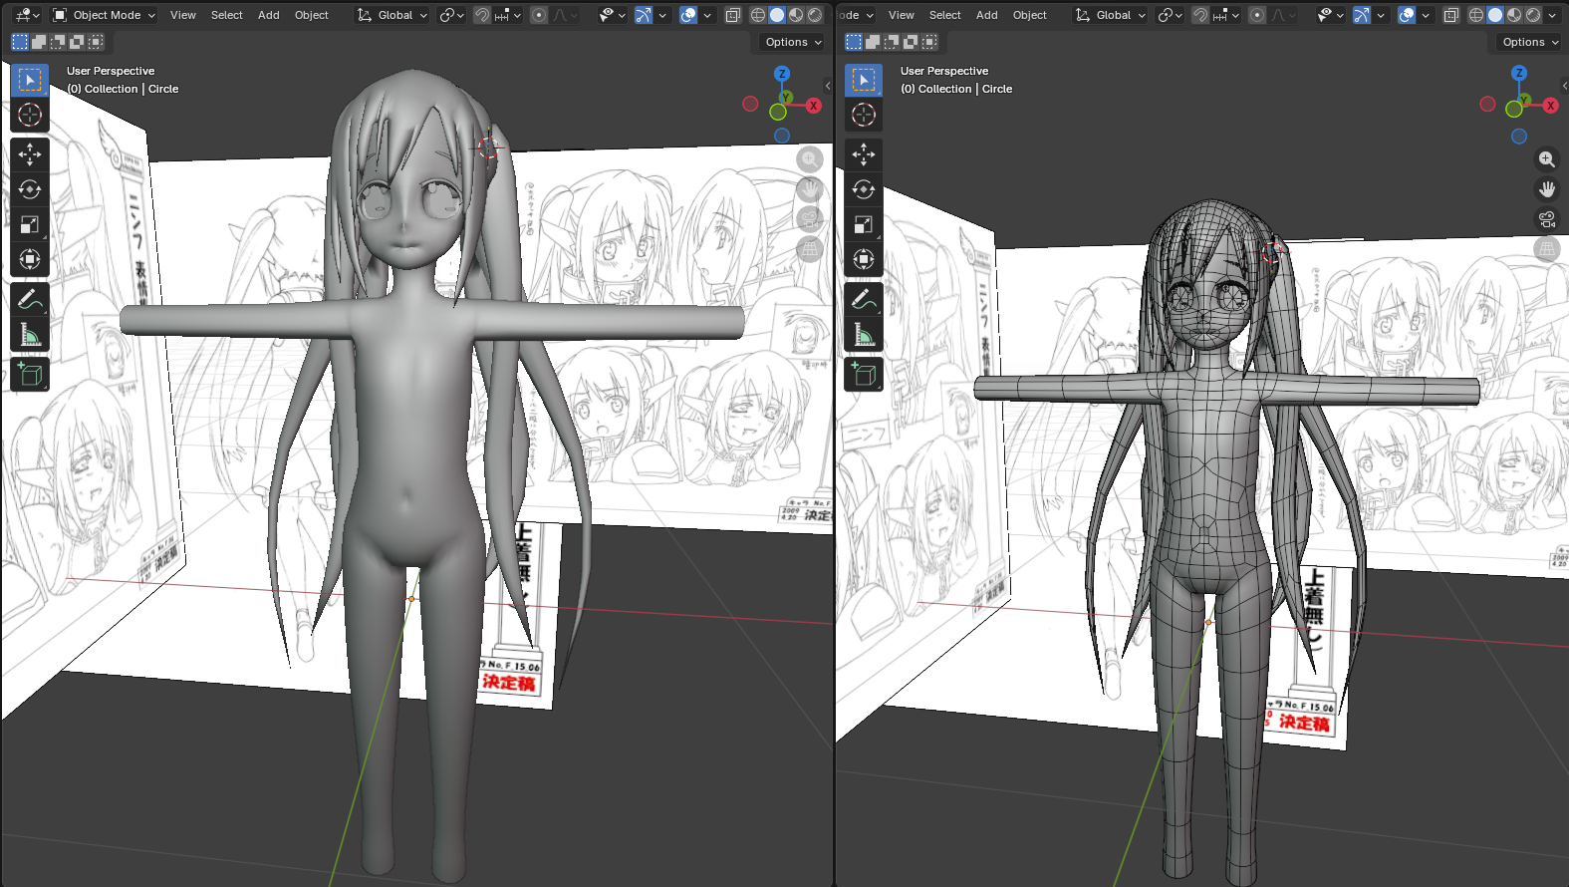This screenshot has height=887, width=1569.
Task: Toggle snapping magnet in left viewport header
Action: (482, 15)
